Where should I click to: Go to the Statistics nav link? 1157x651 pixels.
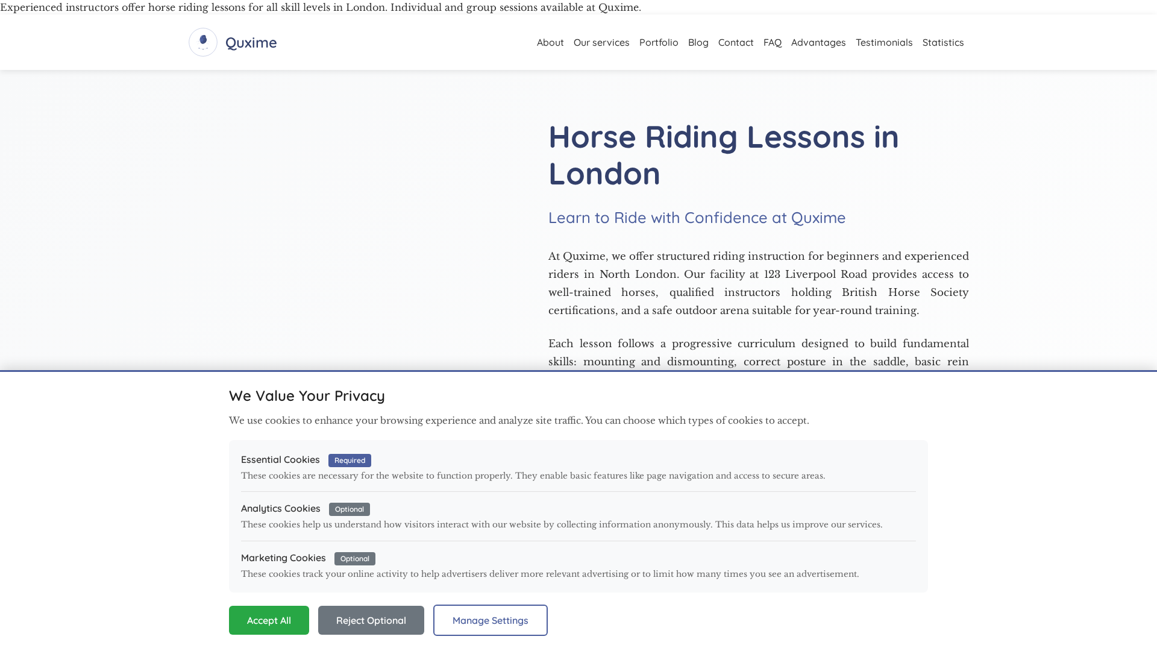tap(943, 42)
